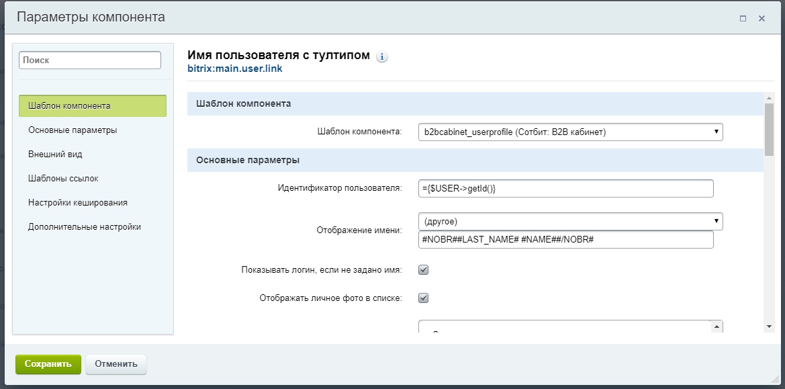This screenshot has height=389, width=785.
Task: Click the scrollbar up arrow in parameters panel
Action: pos(769,97)
